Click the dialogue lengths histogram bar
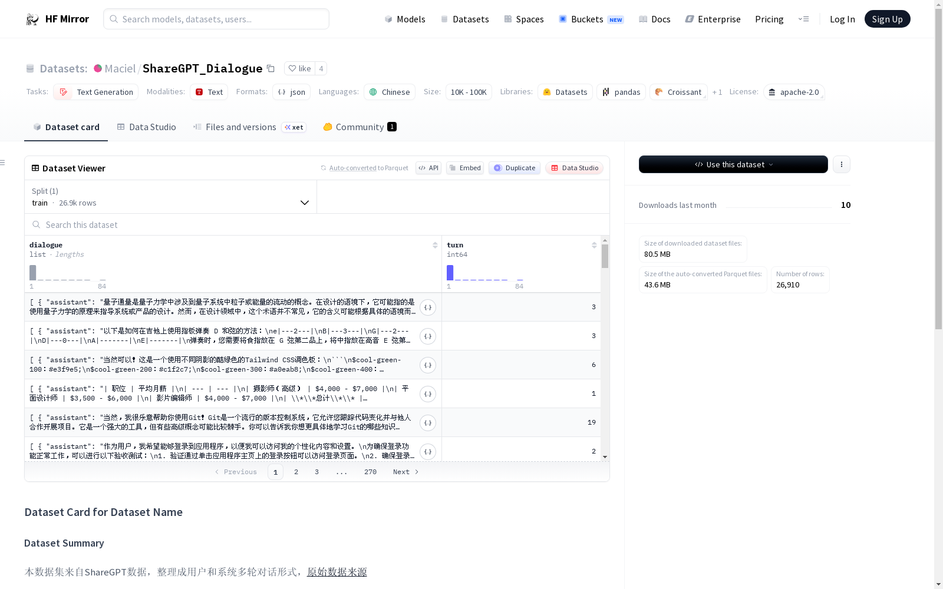 pos(33,273)
